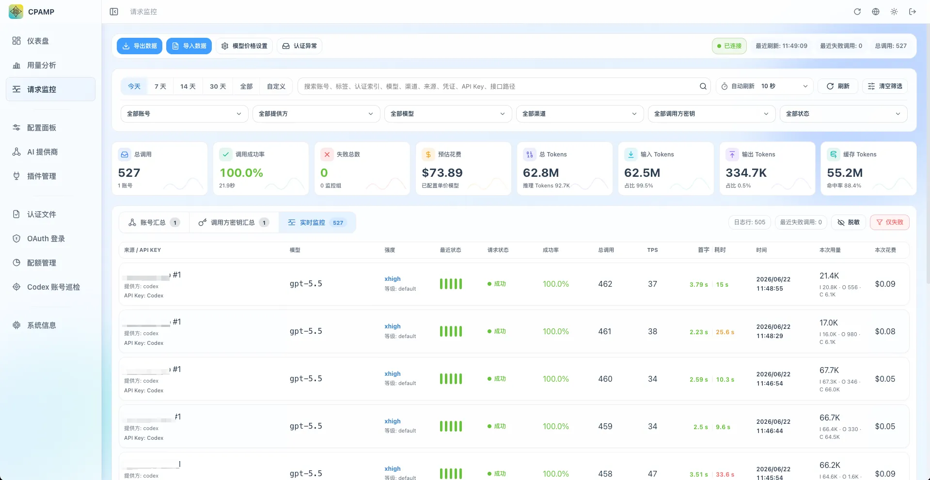Click the search magnifier icon

(x=703, y=86)
